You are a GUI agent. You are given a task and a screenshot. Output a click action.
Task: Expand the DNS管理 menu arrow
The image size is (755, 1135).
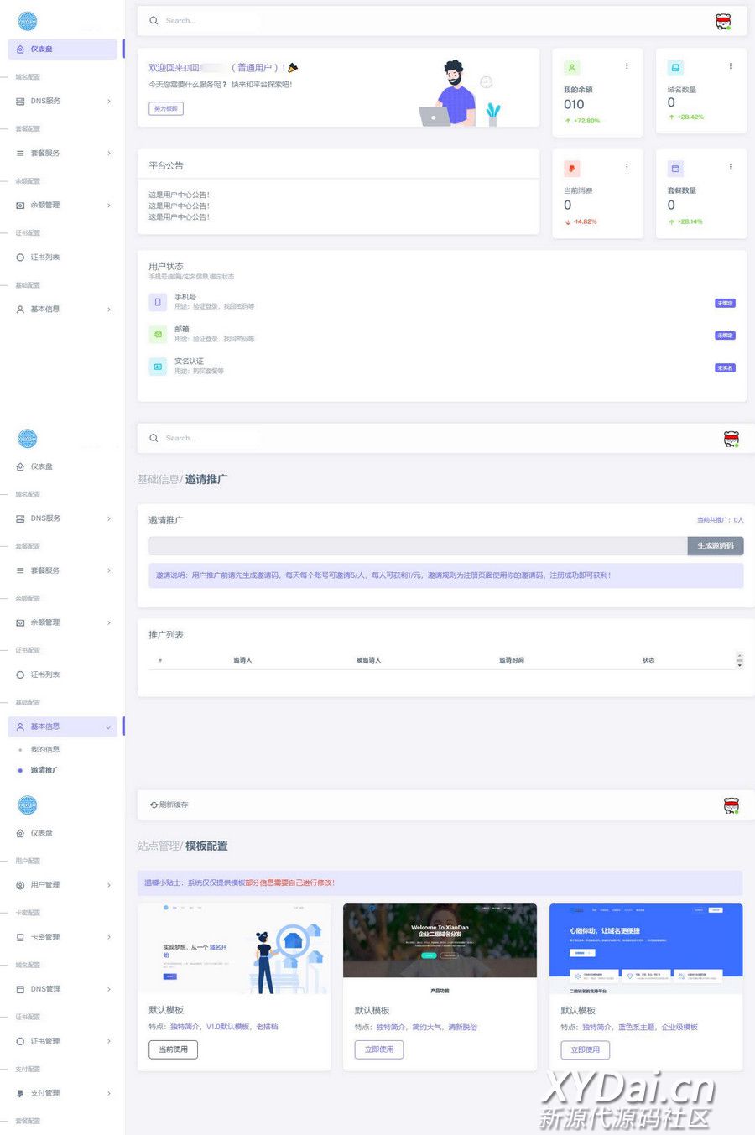109,989
